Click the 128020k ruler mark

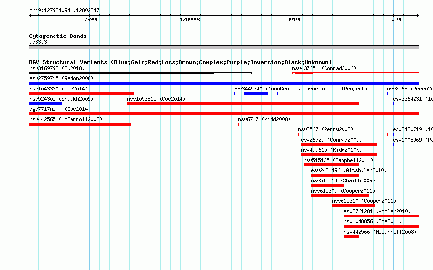click(393, 19)
